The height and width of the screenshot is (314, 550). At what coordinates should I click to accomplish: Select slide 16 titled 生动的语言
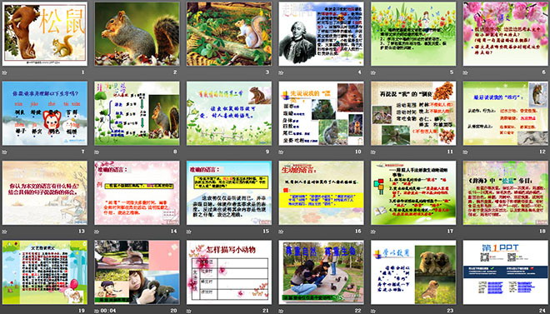[322, 192]
